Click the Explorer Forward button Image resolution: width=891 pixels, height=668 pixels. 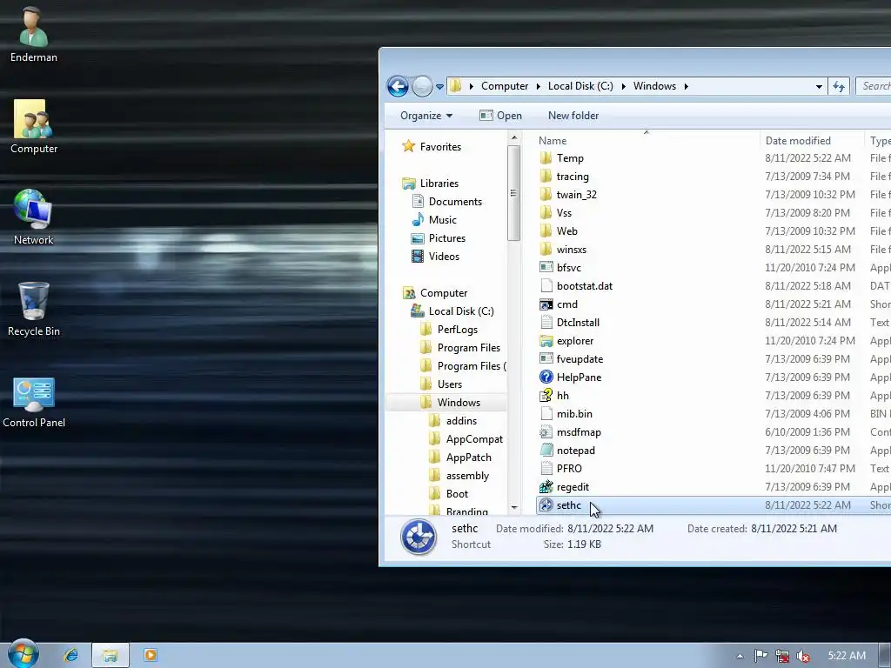pyautogui.click(x=422, y=86)
